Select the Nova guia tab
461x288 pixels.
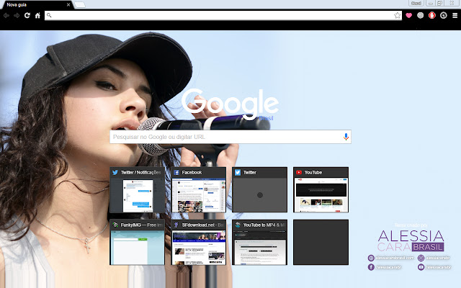37,5
